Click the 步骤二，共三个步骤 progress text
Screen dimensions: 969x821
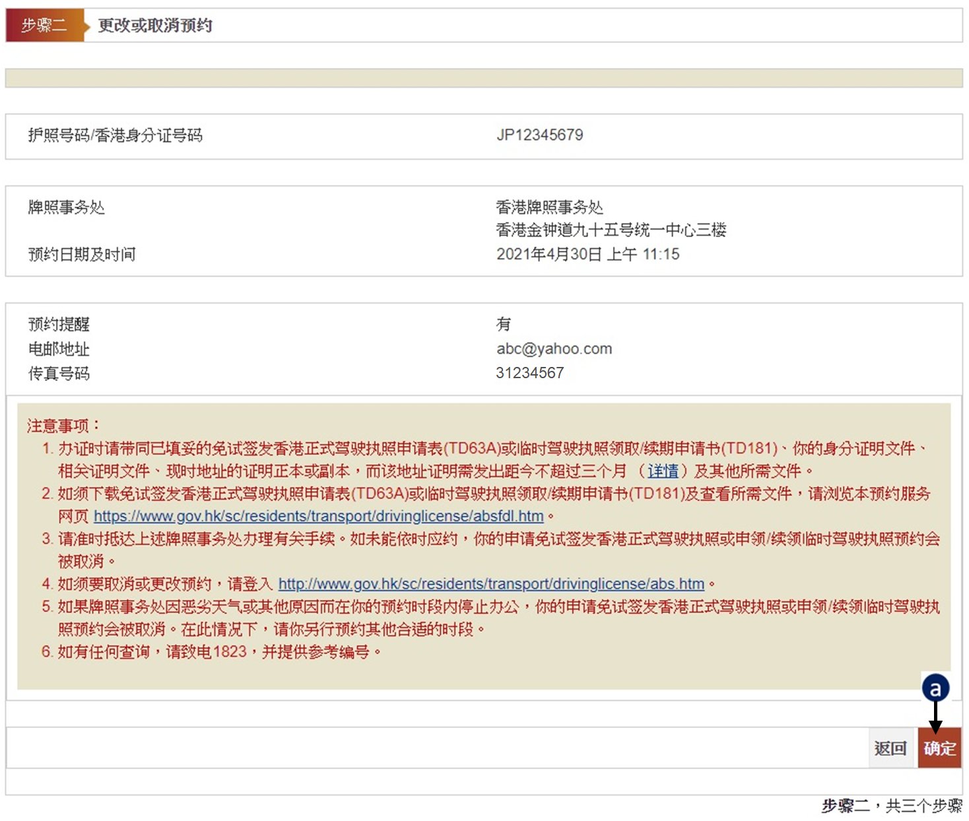tap(891, 805)
